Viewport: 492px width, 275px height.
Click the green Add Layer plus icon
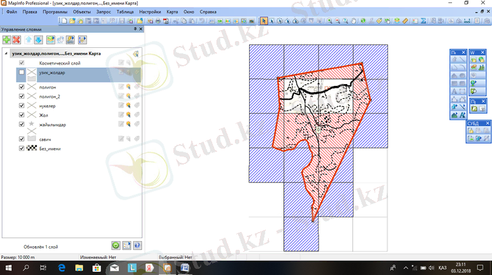tap(6, 40)
